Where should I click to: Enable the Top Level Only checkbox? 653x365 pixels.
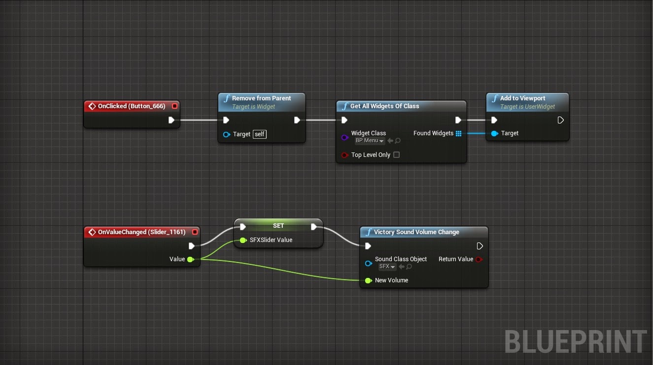pos(397,154)
